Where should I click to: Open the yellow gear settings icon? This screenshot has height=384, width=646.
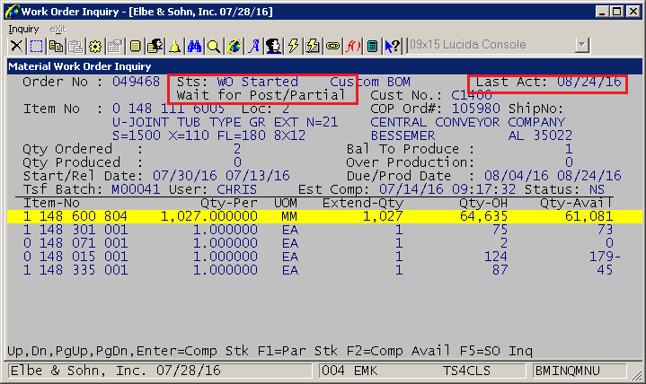click(95, 46)
